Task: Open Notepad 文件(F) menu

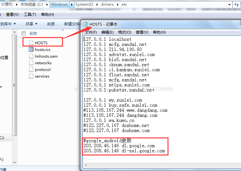Action: 91,32
